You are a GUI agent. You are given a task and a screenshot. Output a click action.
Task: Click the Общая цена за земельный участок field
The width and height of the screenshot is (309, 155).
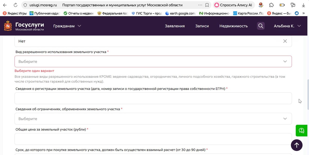coord(153,139)
